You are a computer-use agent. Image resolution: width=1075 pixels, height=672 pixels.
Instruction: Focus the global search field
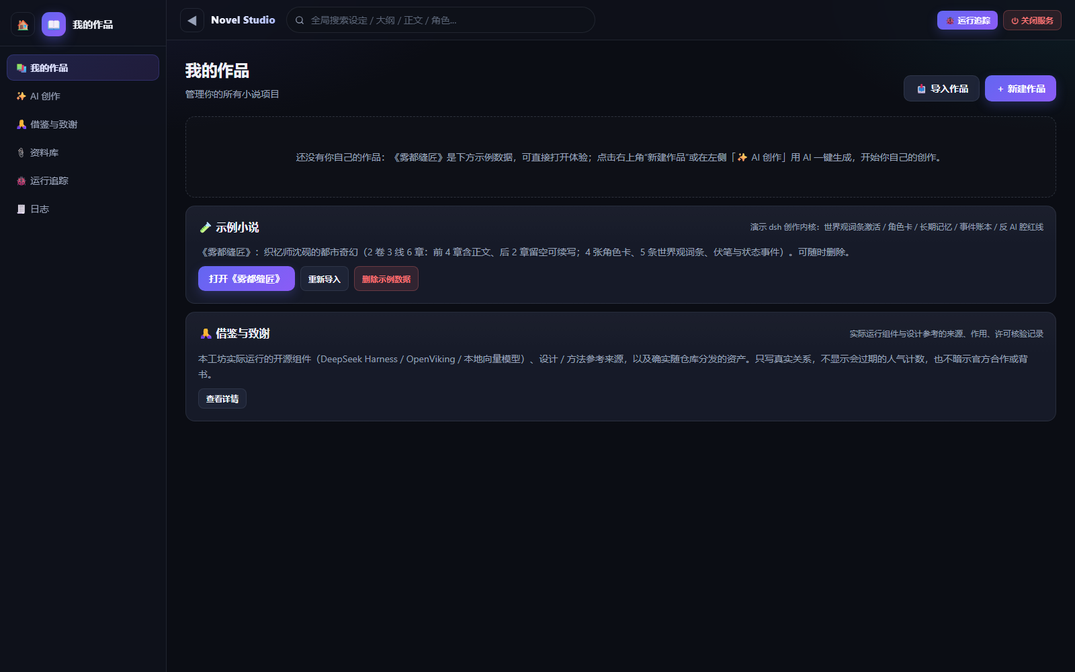tap(441, 20)
